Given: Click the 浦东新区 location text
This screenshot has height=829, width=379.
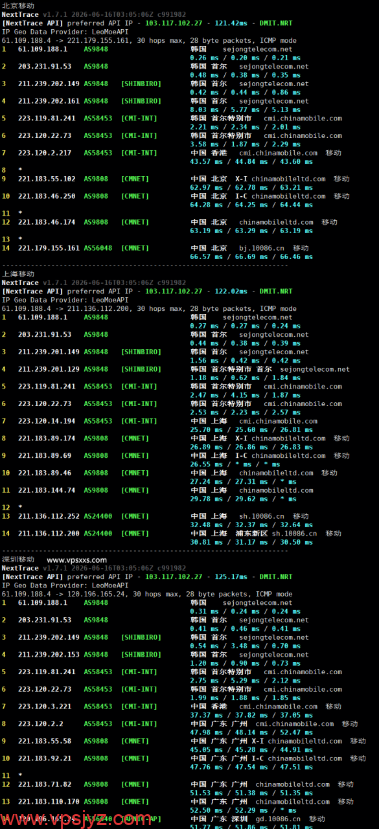Looking at the screenshot, I should tap(253, 534).
